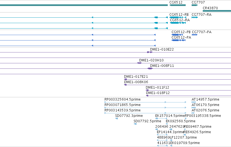Click the RP003071865.5prime EST label
Screen dimensions: 231x147
click(122, 105)
